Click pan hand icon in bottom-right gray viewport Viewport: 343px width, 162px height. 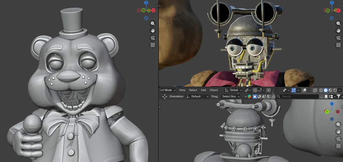(x=338, y=132)
